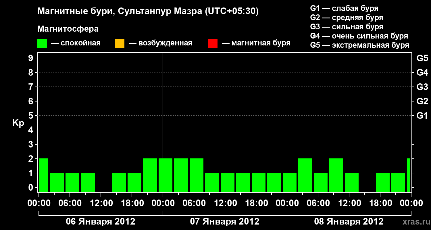Select the "G3 — сильная буря" legend line
Viewport: 431px width, 230px height.
[347, 27]
